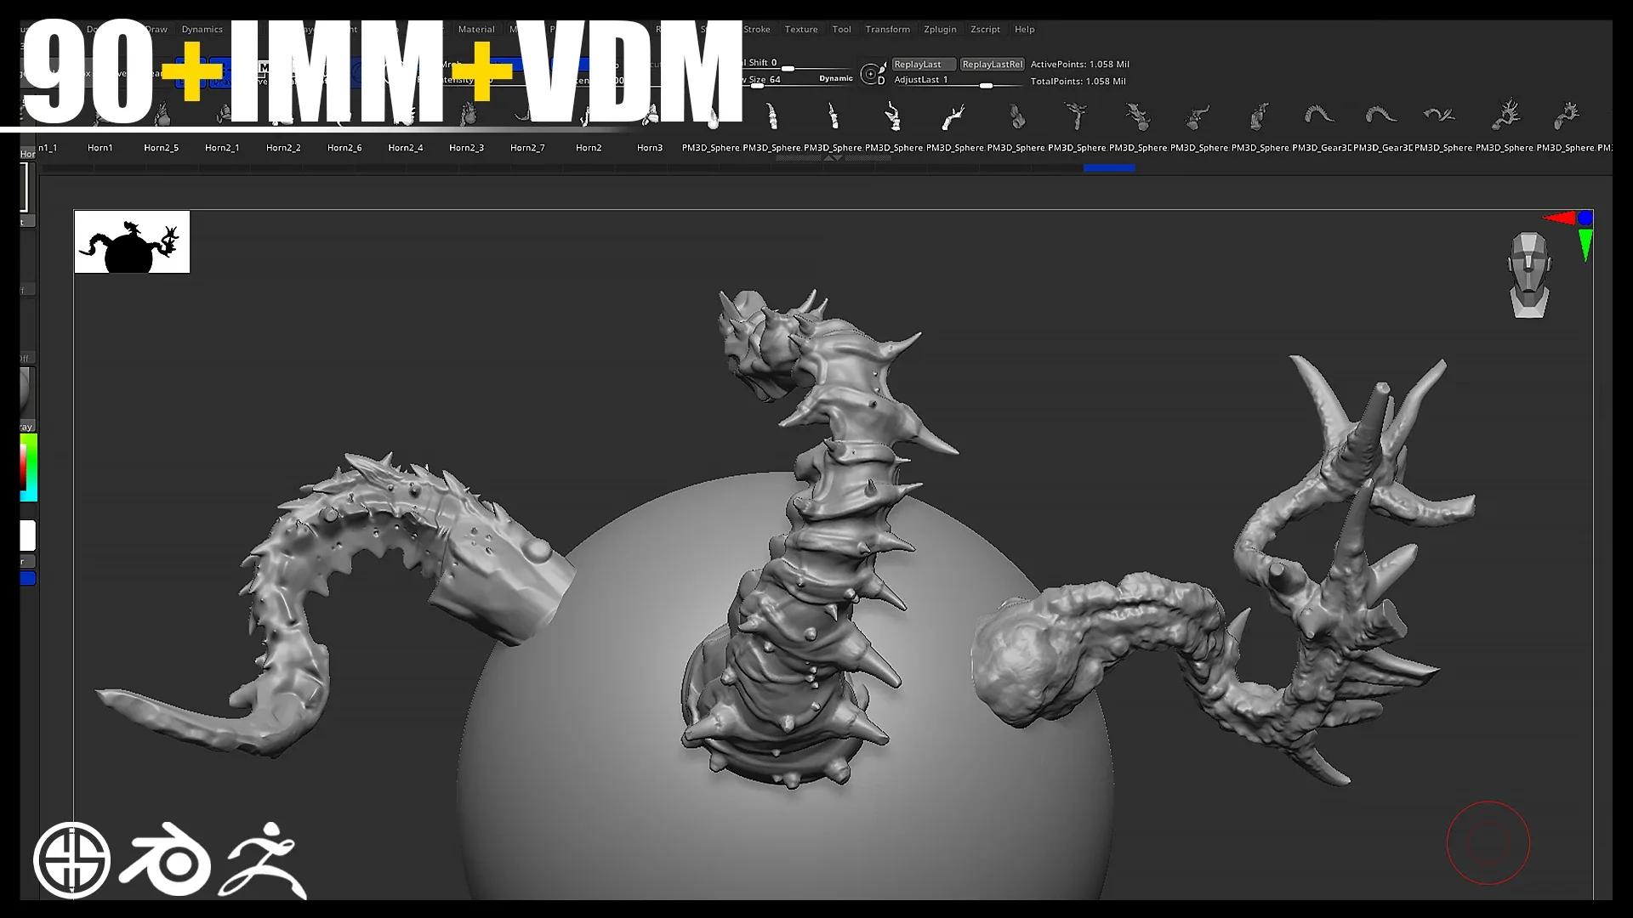Click the ReplayLast button
The height and width of the screenshot is (918, 1633).
pos(923,64)
